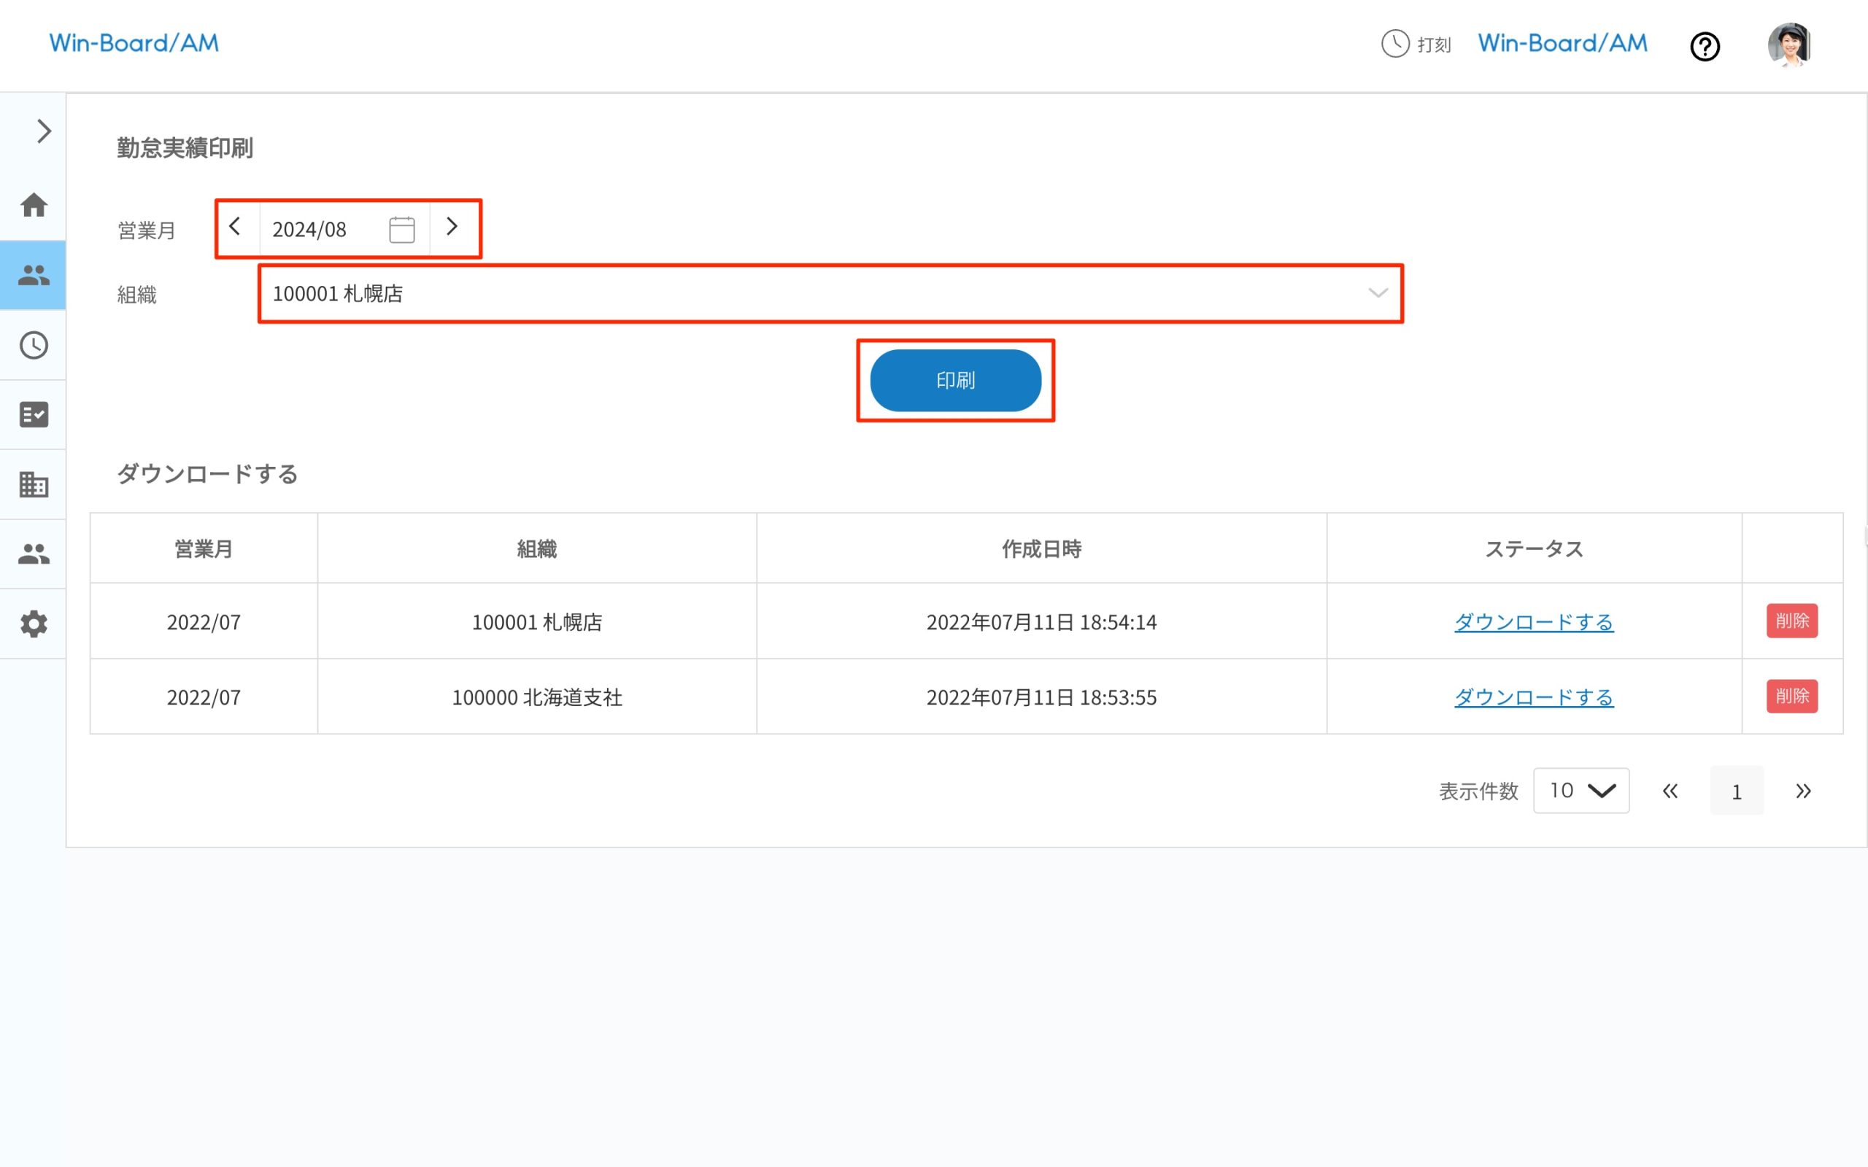The width and height of the screenshot is (1868, 1167).
Task: Open the settings gear in sidebar
Action: point(33,624)
